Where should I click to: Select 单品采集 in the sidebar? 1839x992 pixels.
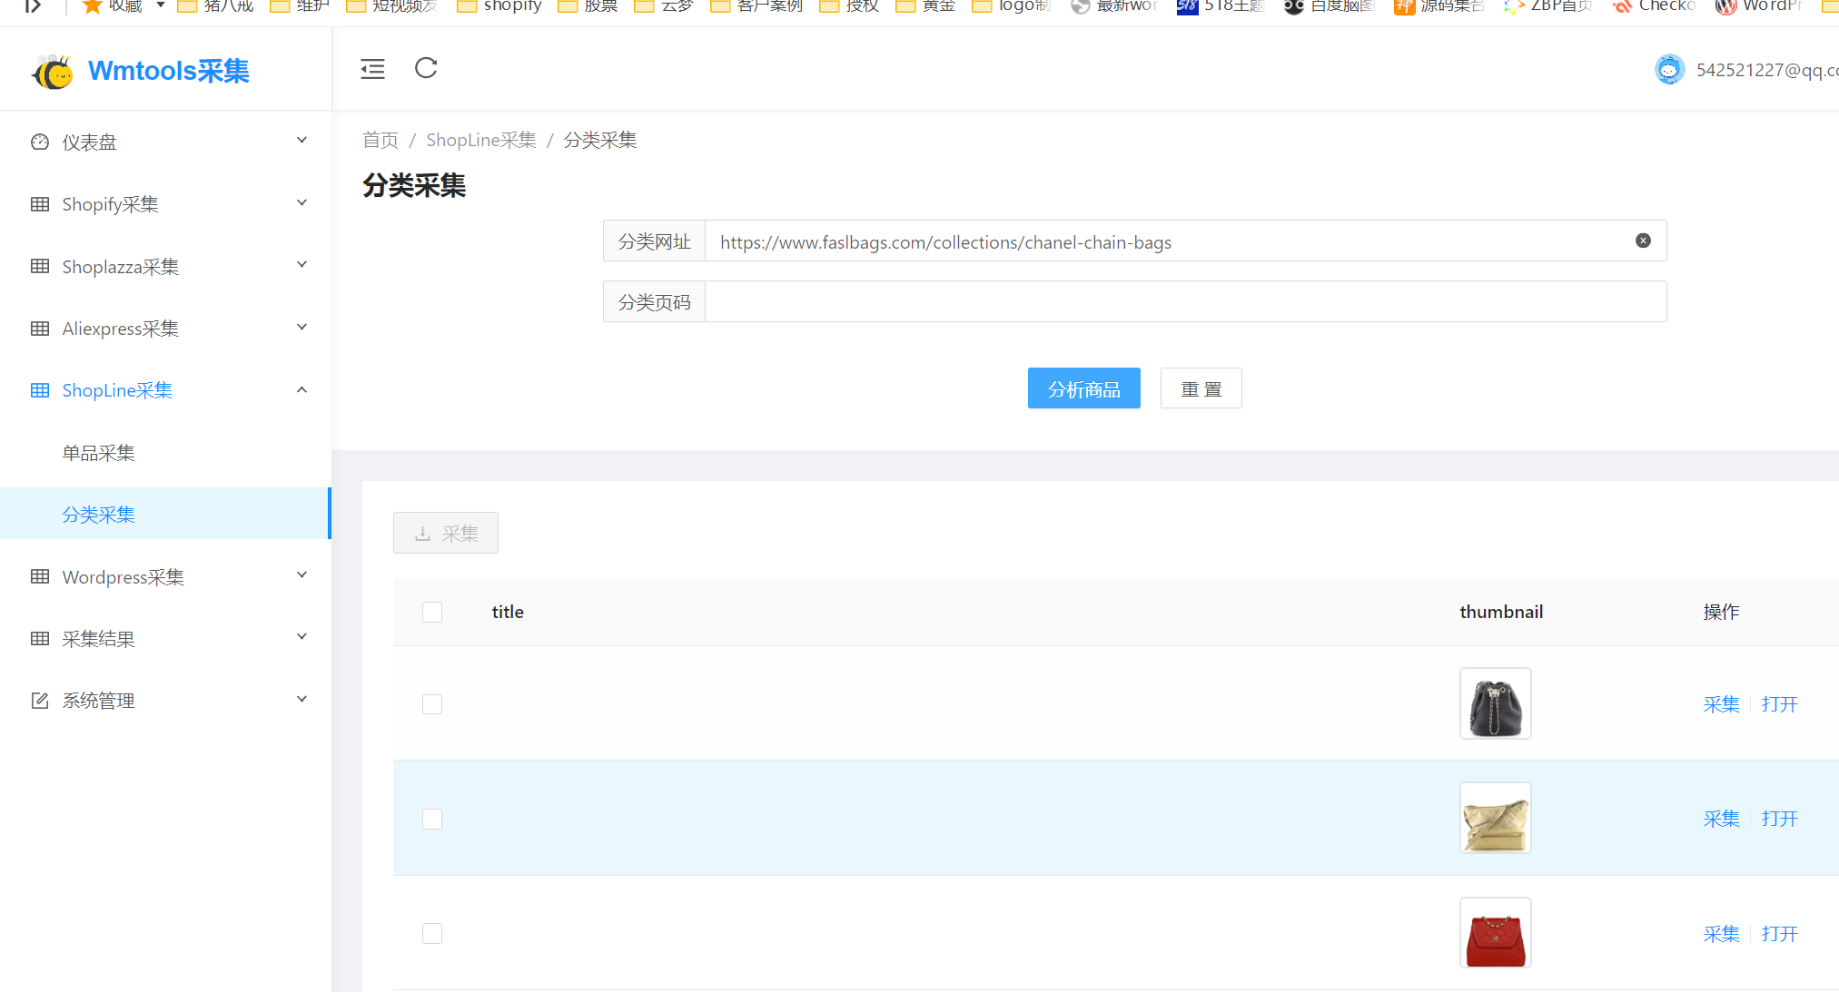(98, 452)
